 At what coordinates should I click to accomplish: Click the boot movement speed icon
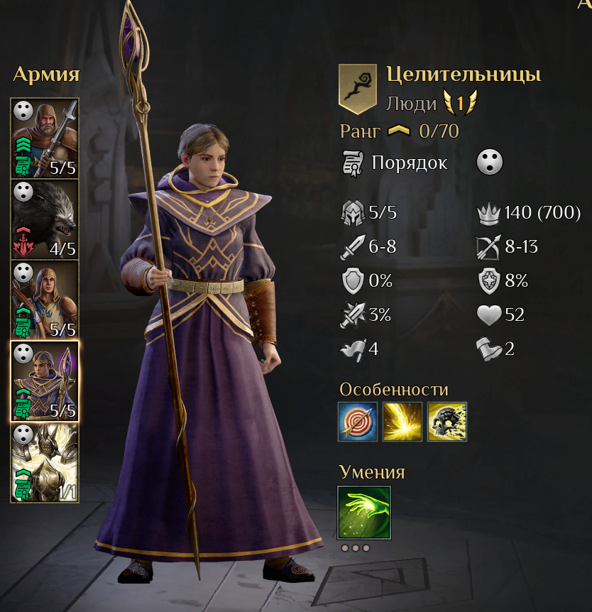pyautogui.click(x=489, y=349)
